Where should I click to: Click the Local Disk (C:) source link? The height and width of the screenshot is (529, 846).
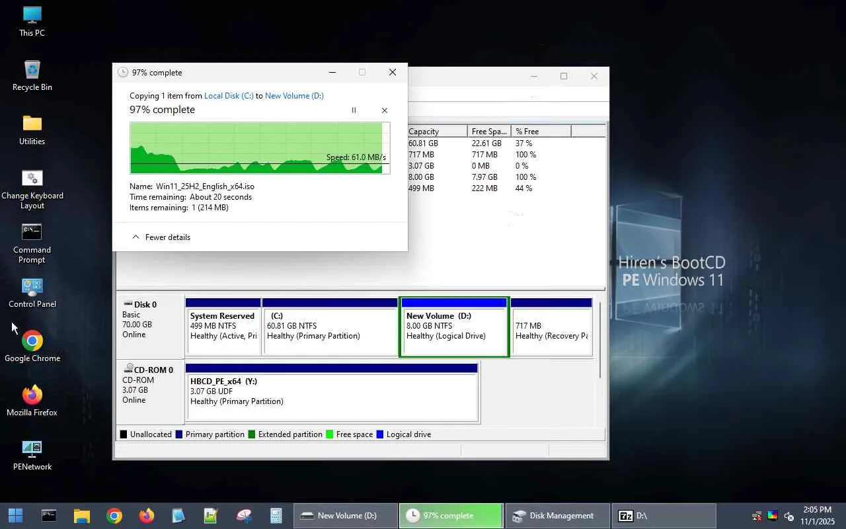tap(229, 96)
